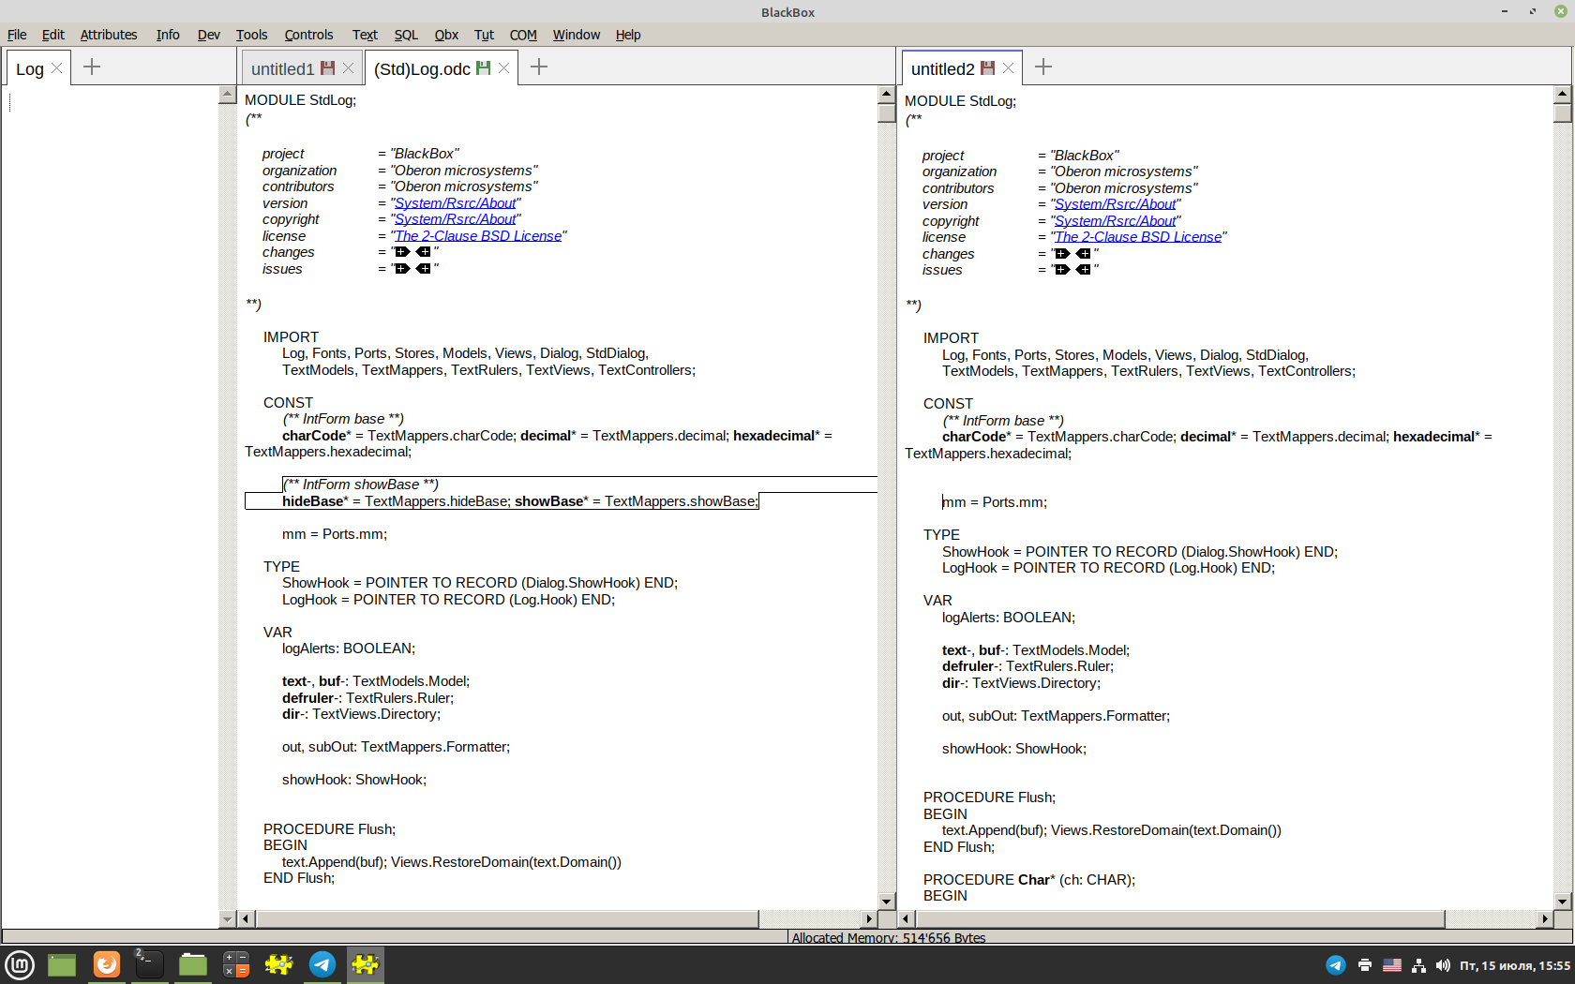Expand the issues fold in middle document
Image resolution: width=1575 pixels, height=984 pixels.
[x=402, y=269]
